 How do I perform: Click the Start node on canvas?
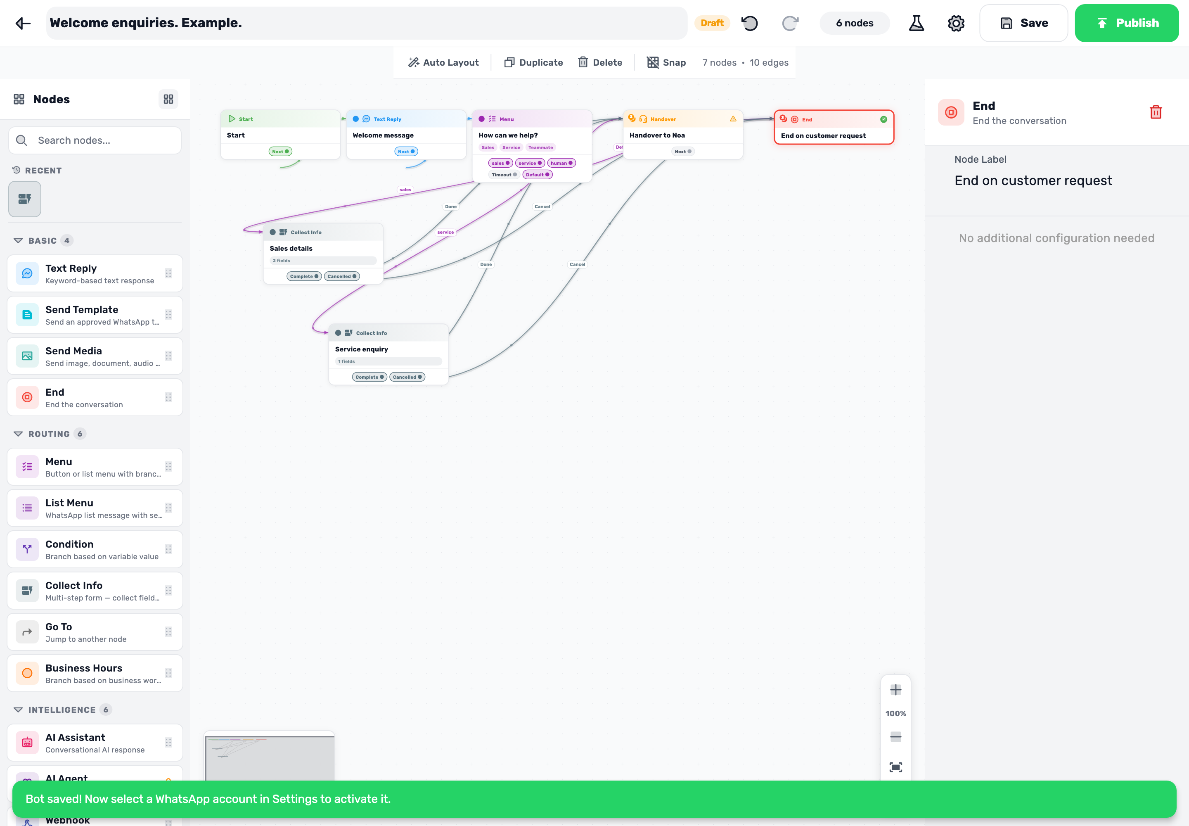[280, 134]
